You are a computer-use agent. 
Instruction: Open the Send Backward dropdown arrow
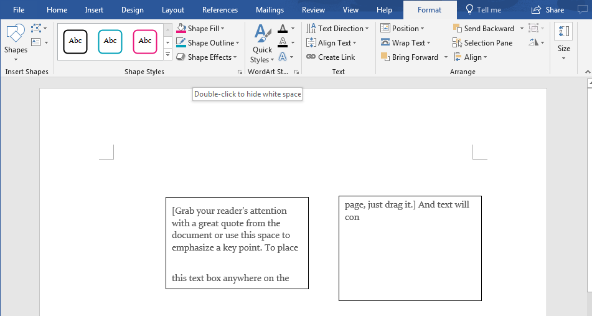(522, 29)
